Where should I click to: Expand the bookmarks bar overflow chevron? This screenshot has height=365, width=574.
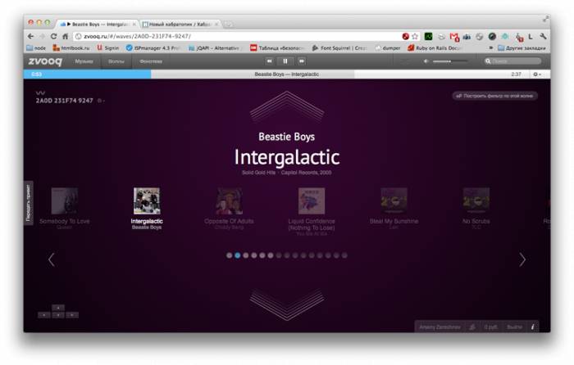click(x=491, y=47)
